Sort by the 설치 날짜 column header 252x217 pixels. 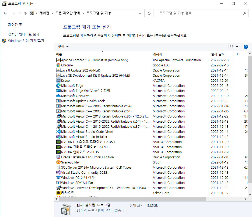coord(221,54)
